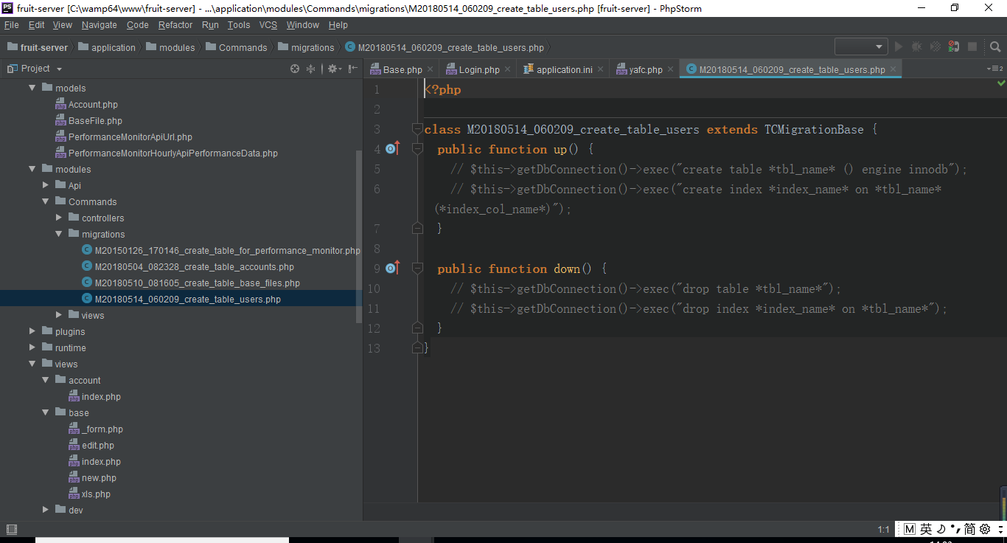This screenshot has width=1007, height=543.
Task: Click fruit-server in the breadcrumb
Action: [x=37, y=47]
